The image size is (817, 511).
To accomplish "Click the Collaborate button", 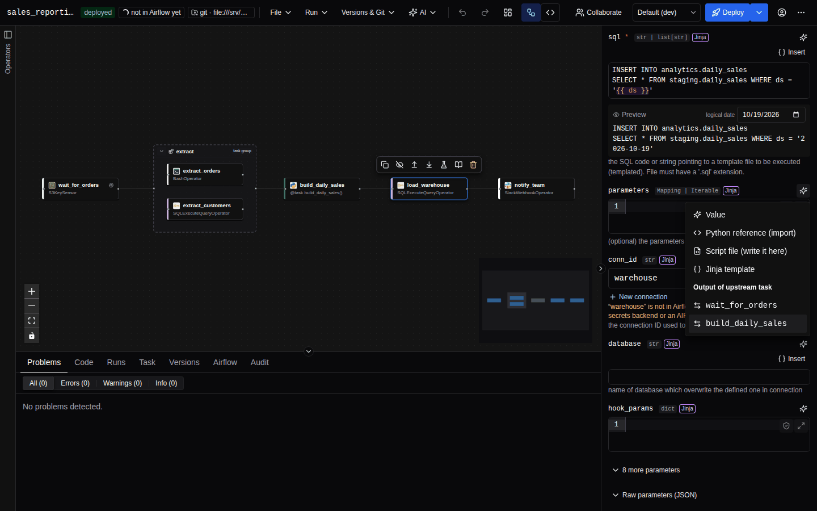I will point(598,12).
